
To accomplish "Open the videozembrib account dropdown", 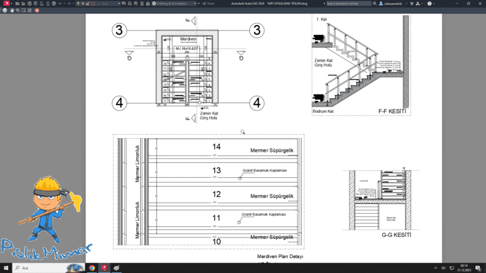I will click(398, 4).
